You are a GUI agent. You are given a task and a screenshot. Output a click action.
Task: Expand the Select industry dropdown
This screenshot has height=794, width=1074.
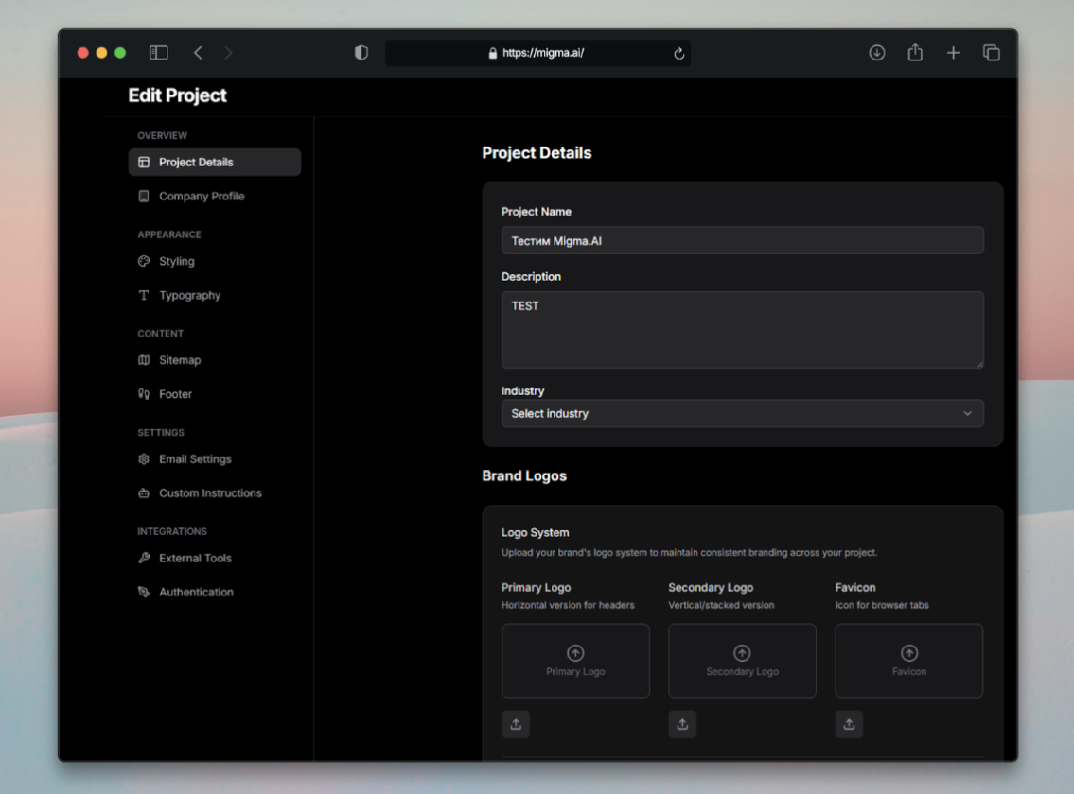[742, 413]
